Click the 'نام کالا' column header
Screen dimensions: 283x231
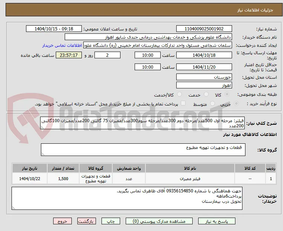(190, 168)
